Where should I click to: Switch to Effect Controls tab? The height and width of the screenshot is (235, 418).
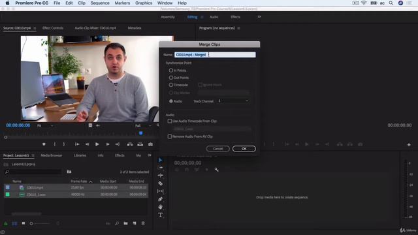[53, 28]
